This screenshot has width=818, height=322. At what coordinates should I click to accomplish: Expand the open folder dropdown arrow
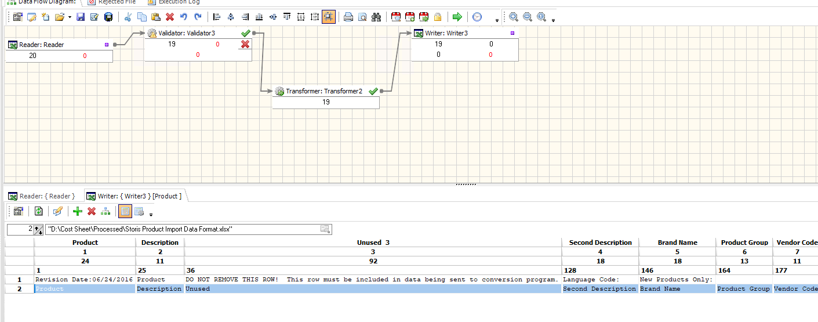(70, 17)
